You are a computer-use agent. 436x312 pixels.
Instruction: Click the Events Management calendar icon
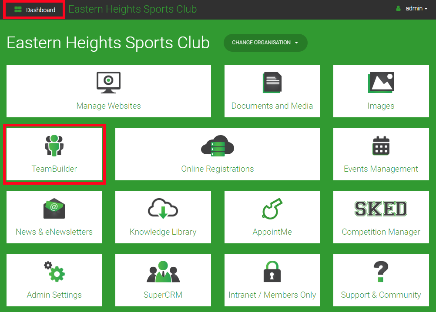tap(381, 146)
